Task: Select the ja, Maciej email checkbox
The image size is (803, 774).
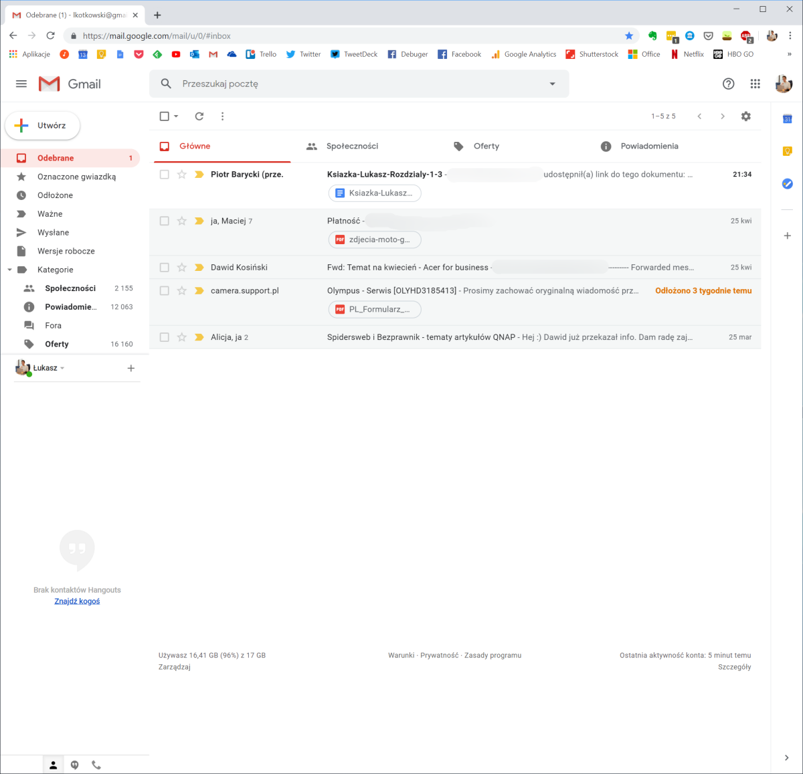Action: click(165, 221)
